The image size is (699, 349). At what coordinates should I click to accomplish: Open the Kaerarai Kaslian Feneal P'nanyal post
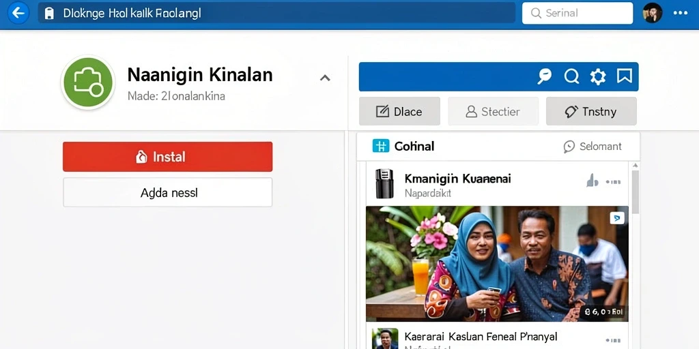(481, 337)
